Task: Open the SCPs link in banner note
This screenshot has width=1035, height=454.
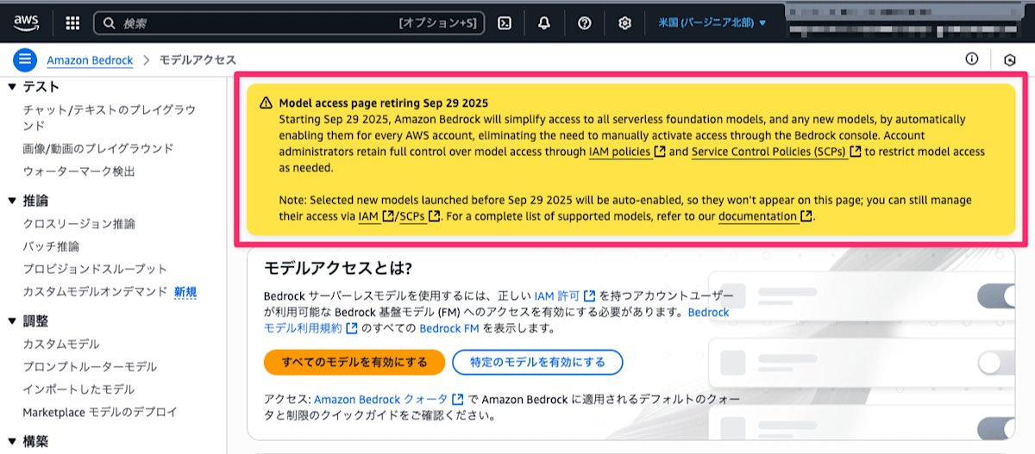Action: pos(421,216)
